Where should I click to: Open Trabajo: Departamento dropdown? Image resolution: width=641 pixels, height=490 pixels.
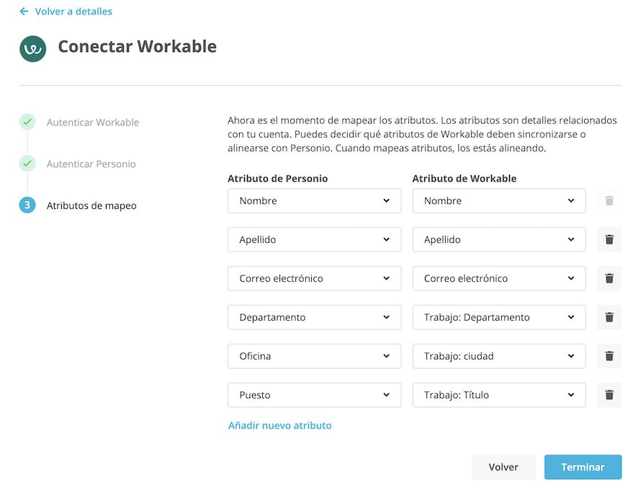click(499, 317)
